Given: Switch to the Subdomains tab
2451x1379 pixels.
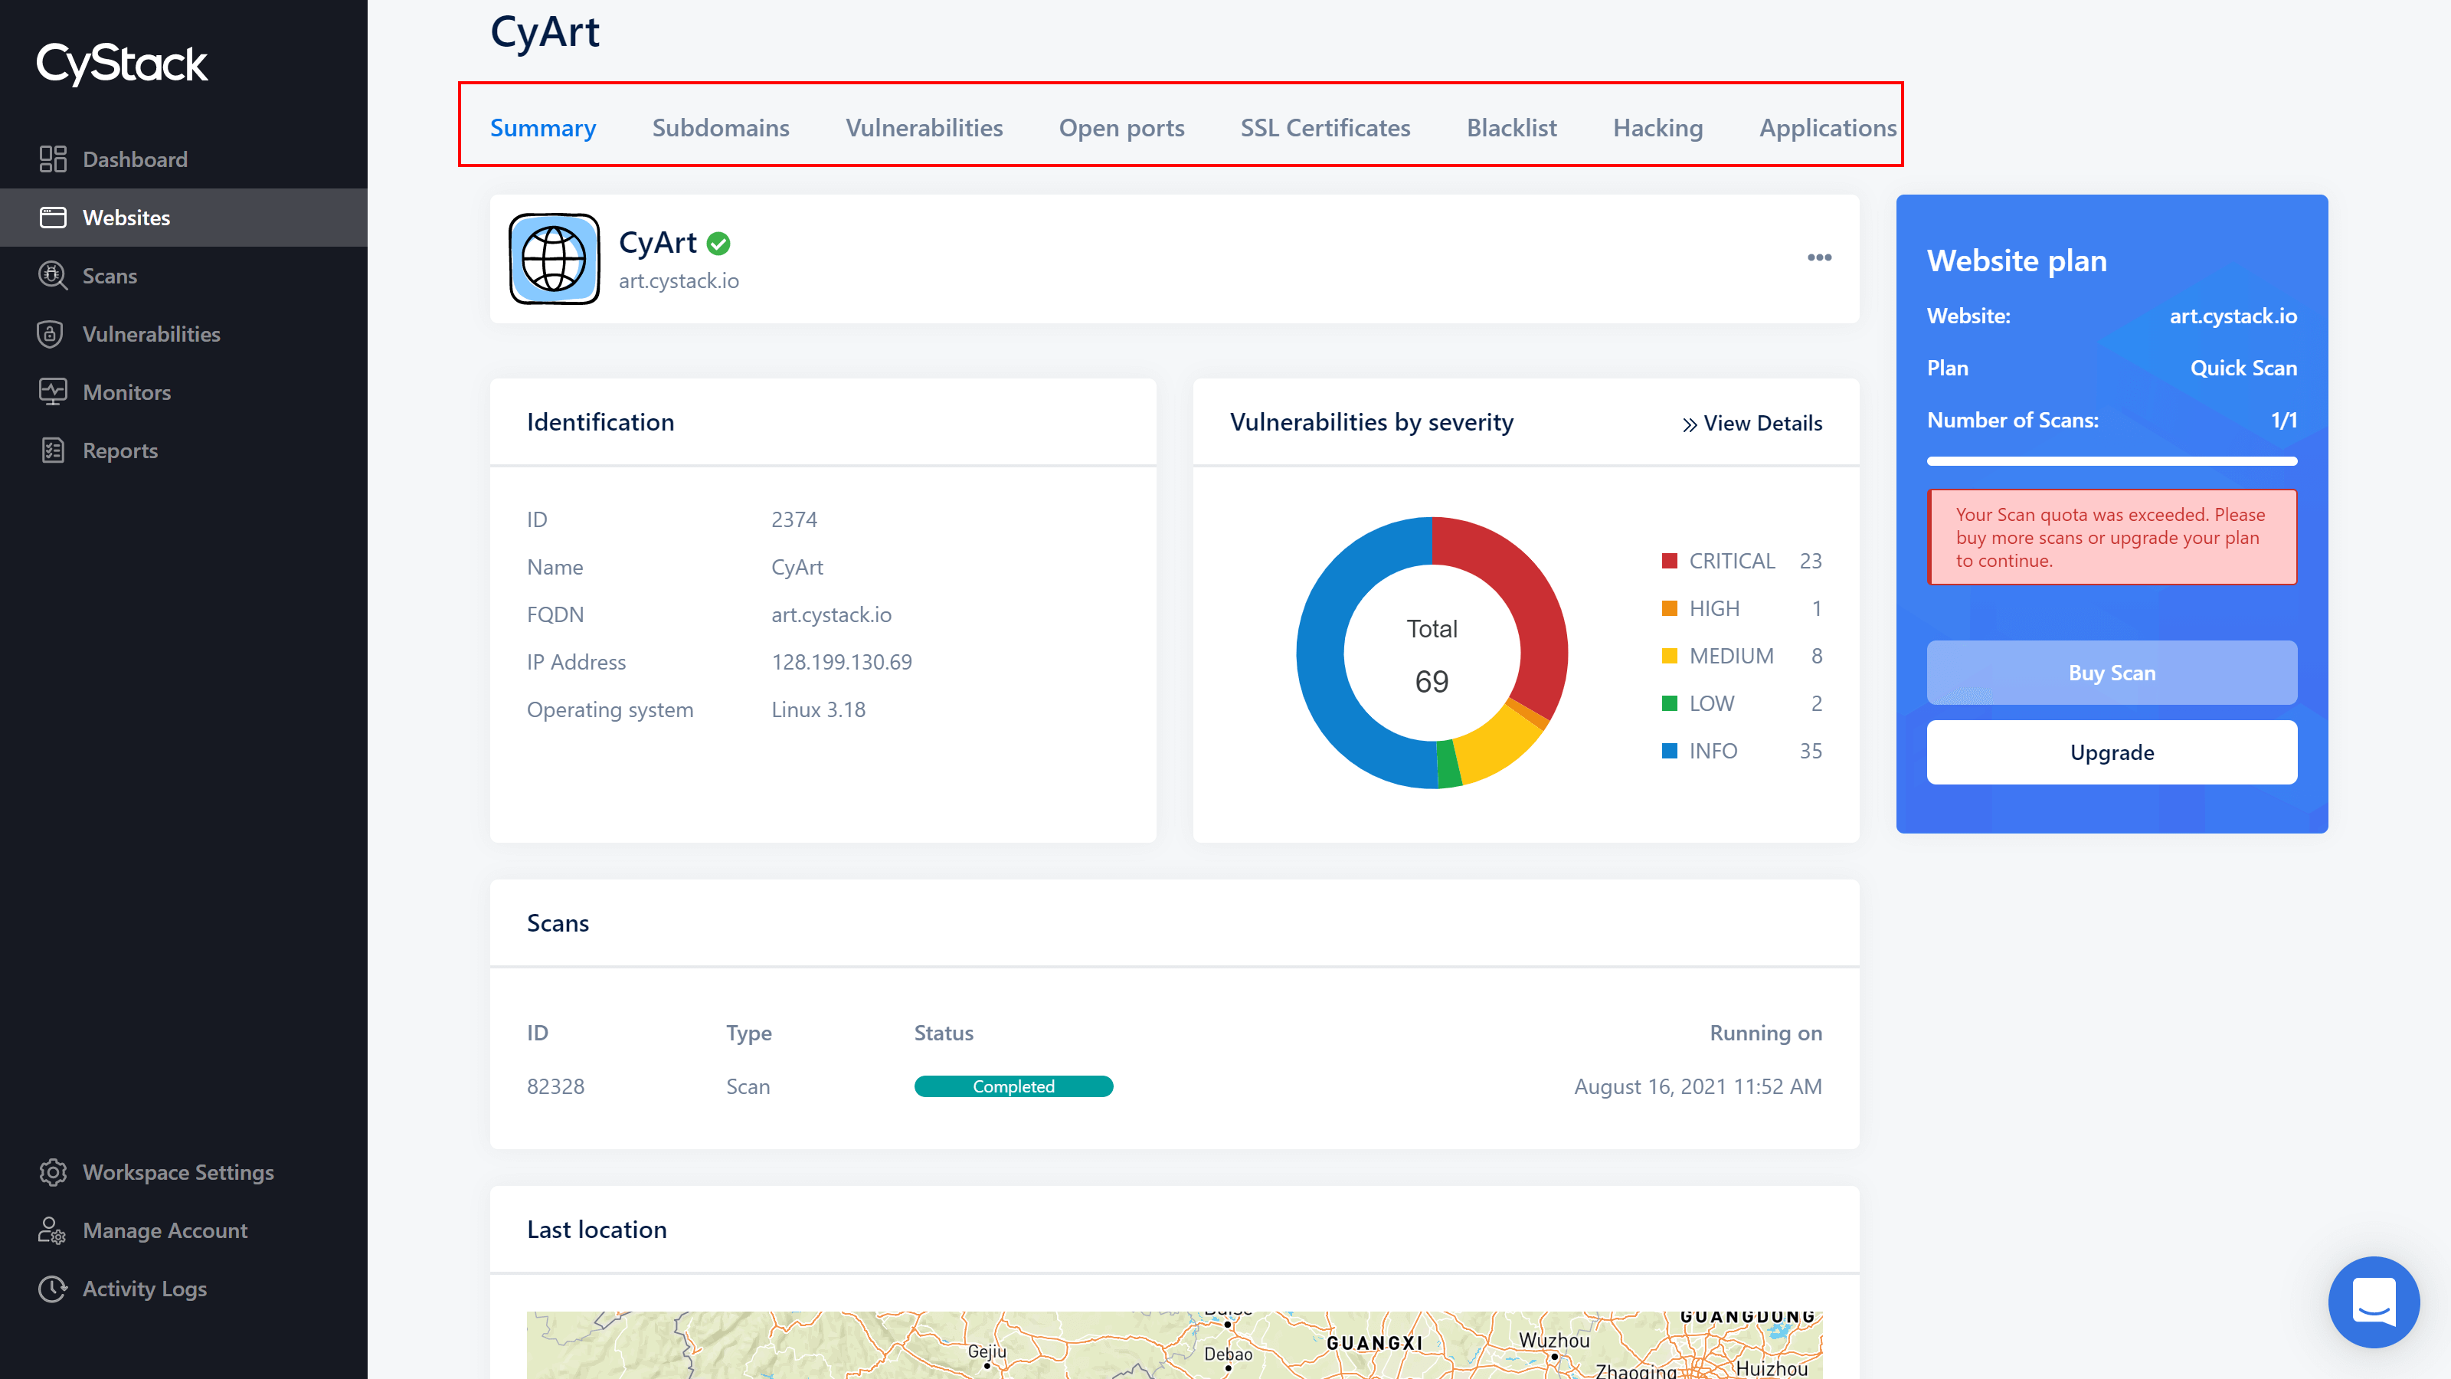Looking at the screenshot, I should click(x=720, y=127).
